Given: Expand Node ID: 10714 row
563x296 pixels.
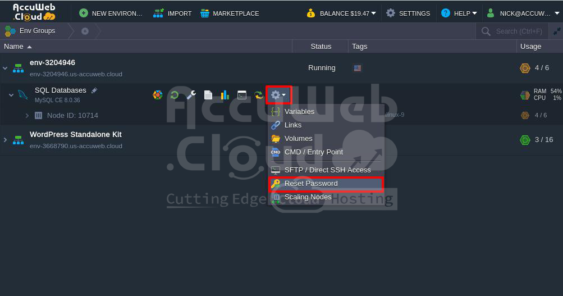Looking at the screenshot, I should pos(27,115).
